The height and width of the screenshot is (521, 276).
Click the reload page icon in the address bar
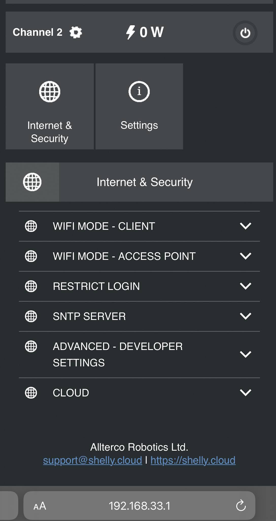(241, 505)
